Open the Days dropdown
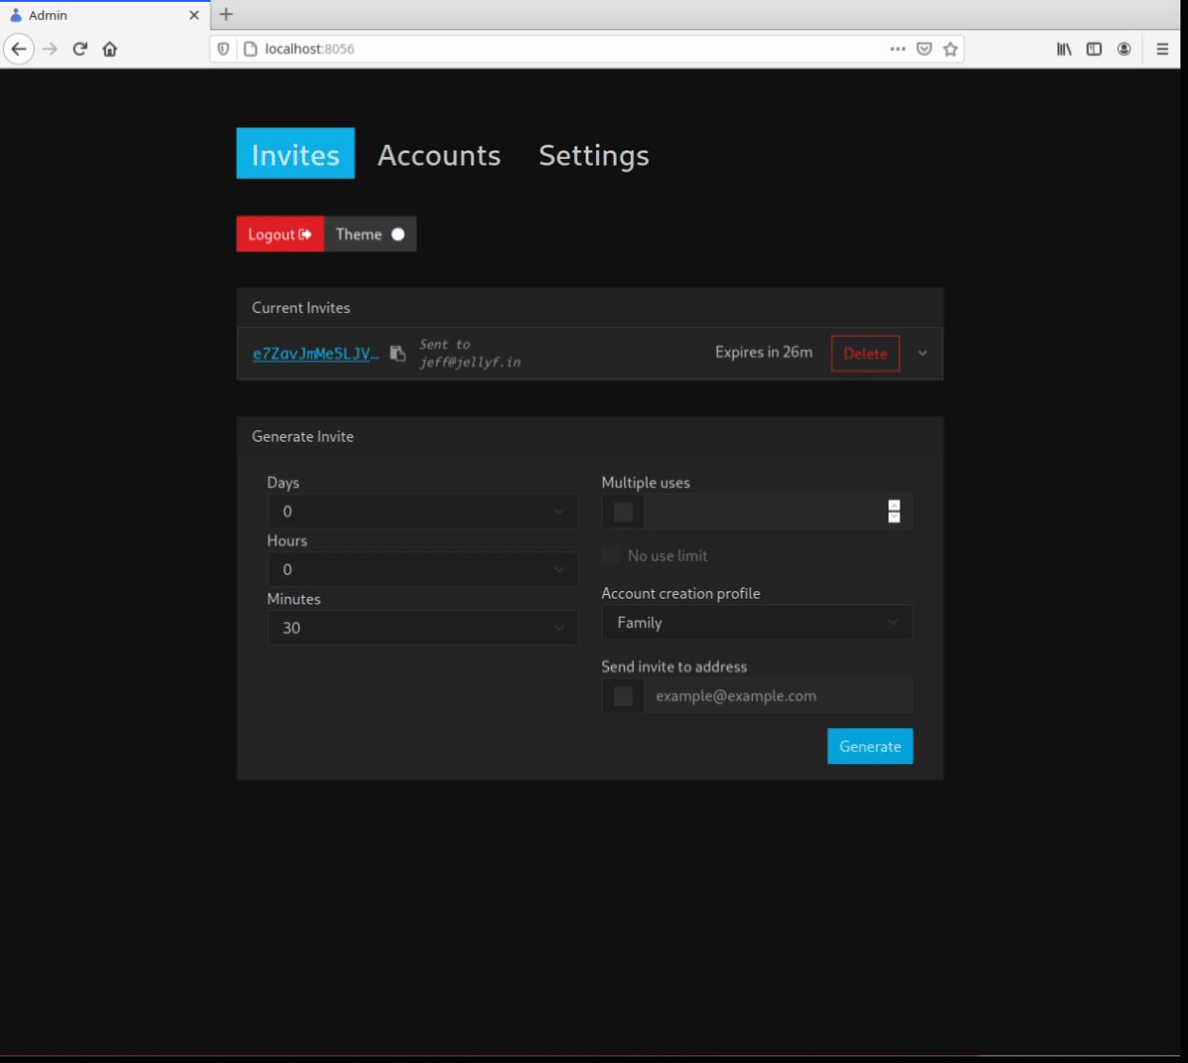 click(x=423, y=512)
